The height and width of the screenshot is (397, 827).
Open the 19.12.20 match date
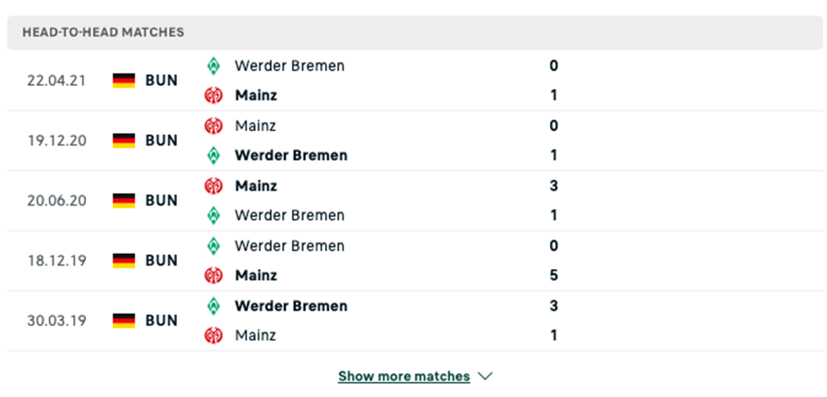[x=55, y=140]
